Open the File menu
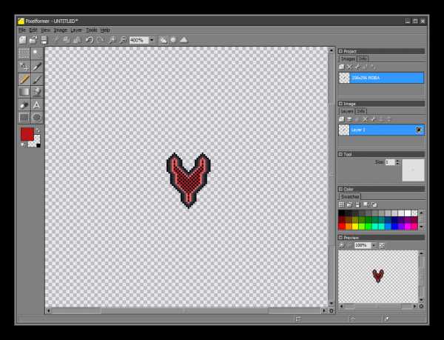This screenshot has height=340, width=444. tap(22, 30)
